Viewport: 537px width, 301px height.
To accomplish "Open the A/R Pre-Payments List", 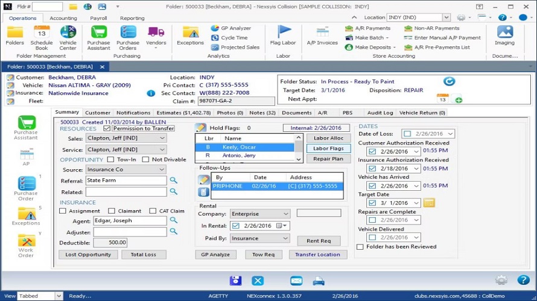I will 437,47.
